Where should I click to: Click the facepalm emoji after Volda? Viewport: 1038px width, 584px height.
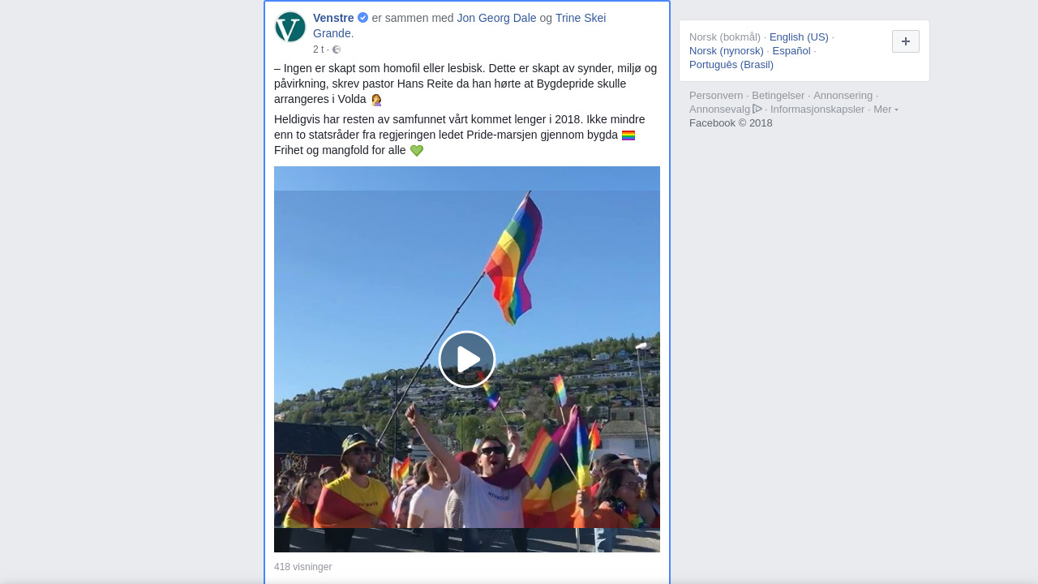click(376, 100)
